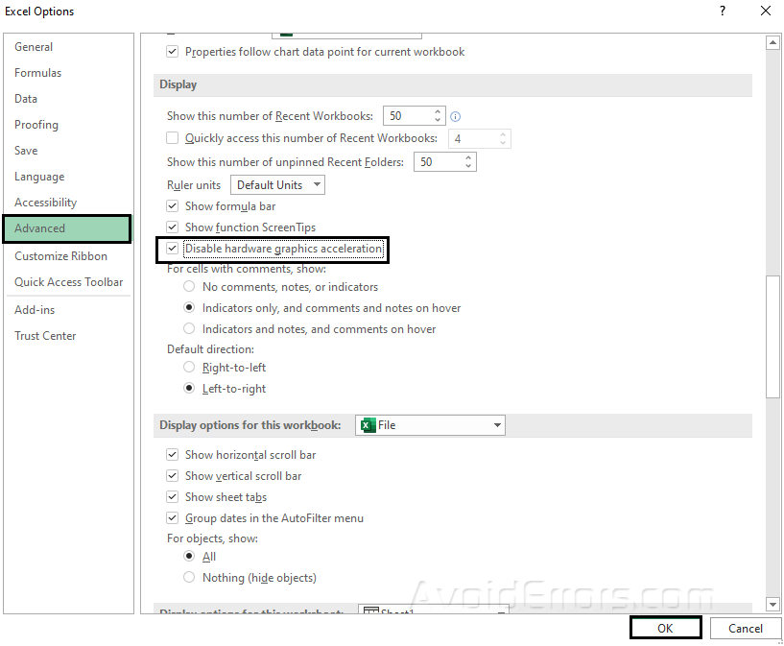Increase Recent Workbooks count with up arrow
Viewport: 784px width, 646px height.
439,111
